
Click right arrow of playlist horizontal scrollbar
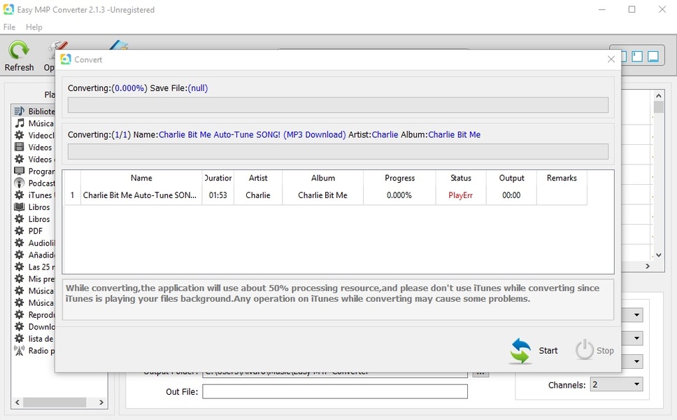click(101, 402)
